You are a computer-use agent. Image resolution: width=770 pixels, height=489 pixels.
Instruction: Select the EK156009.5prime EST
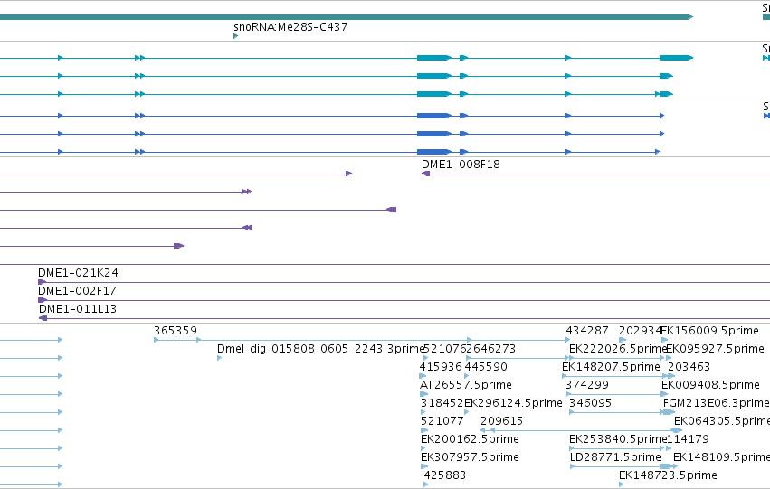710,331
